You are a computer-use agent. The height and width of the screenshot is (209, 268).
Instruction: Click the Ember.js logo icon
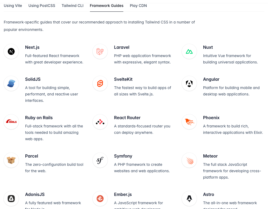point(100,199)
